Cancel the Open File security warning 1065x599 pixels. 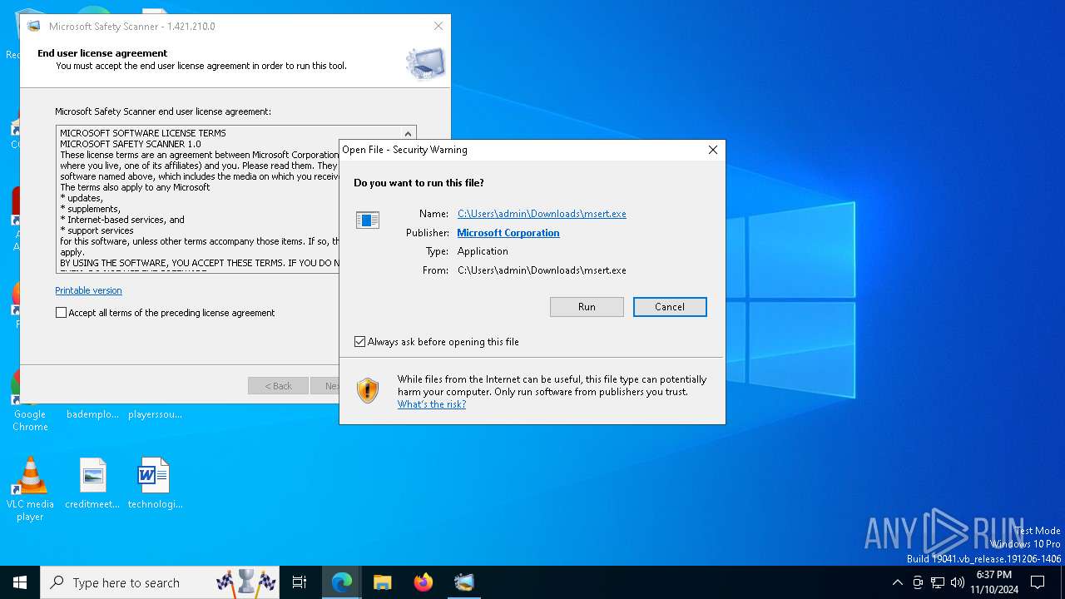670,307
